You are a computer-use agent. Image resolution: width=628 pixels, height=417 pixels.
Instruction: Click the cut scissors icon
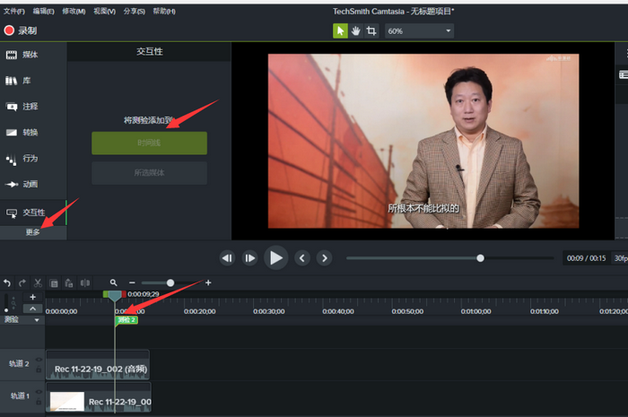[x=38, y=283]
